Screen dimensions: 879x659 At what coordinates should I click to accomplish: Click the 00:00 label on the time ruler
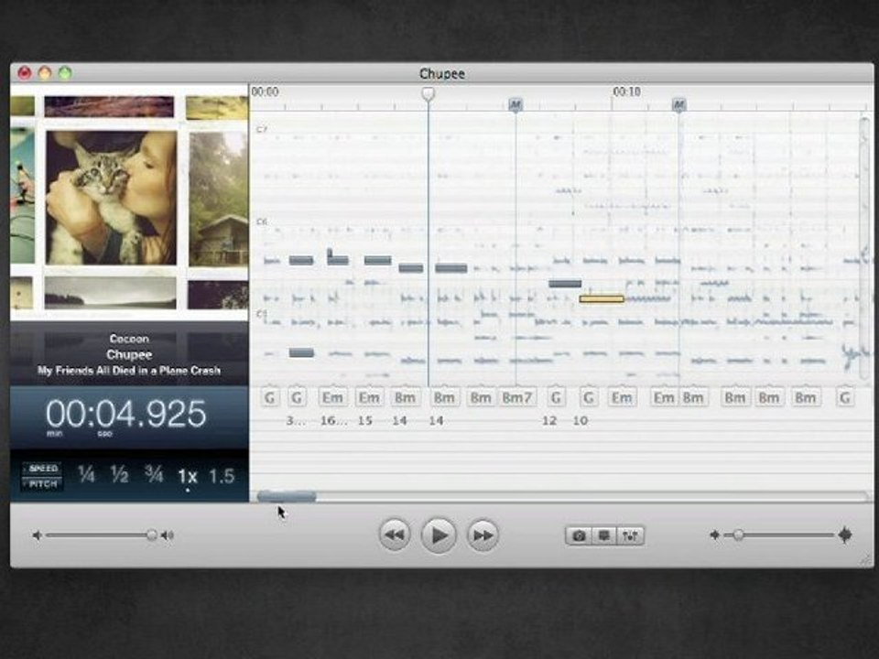(265, 92)
